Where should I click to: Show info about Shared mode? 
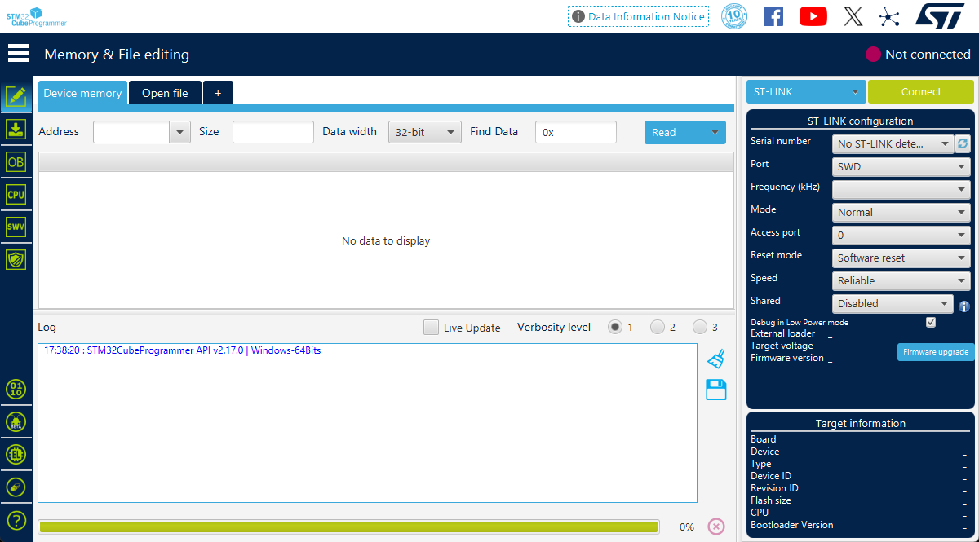pyautogui.click(x=963, y=306)
